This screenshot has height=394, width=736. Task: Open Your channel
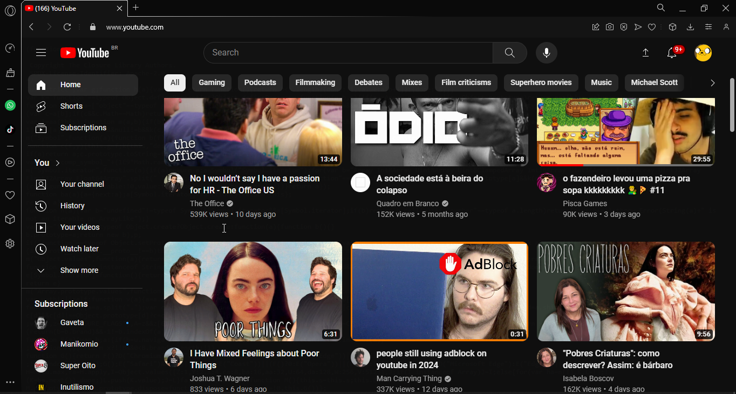[x=83, y=184]
